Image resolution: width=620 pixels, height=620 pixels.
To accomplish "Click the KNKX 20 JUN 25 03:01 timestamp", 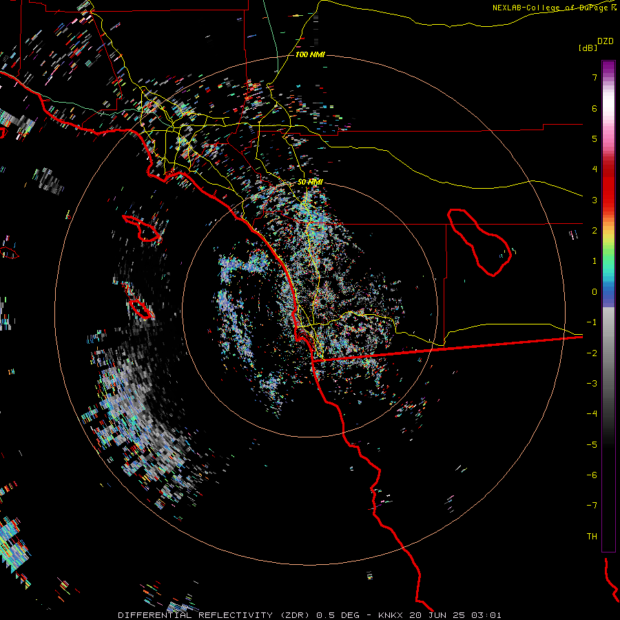I will tap(440, 615).
